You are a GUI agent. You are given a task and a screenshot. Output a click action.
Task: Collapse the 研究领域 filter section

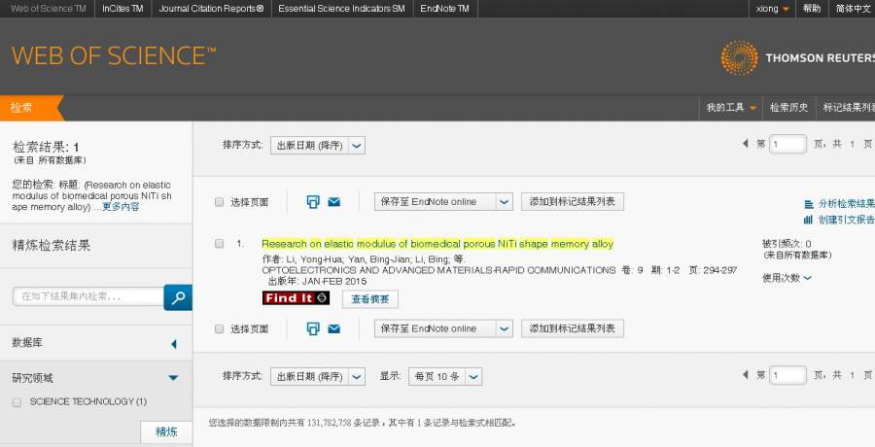(173, 378)
